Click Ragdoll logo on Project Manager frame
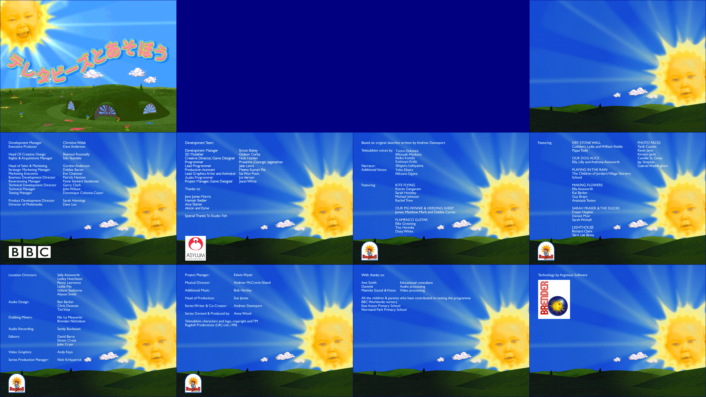 coord(193,383)
